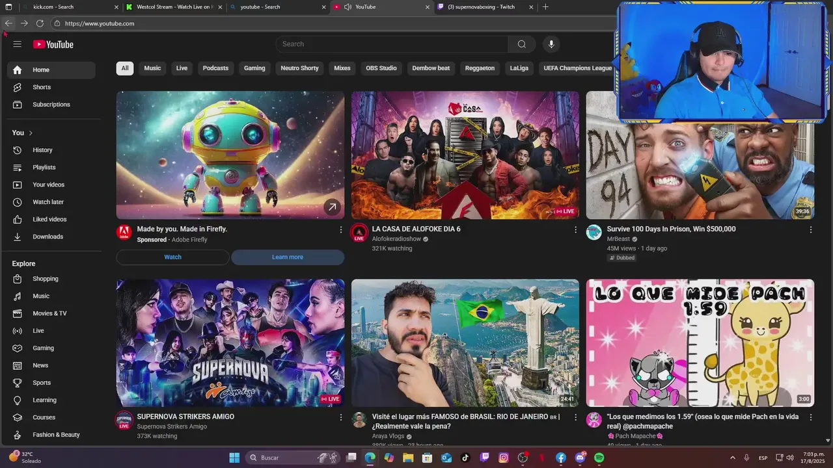Image resolution: width=833 pixels, height=468 pixels.
Task: Open MrBeast channel avatar
Action: pyautogui.click(x=594, y=233)
